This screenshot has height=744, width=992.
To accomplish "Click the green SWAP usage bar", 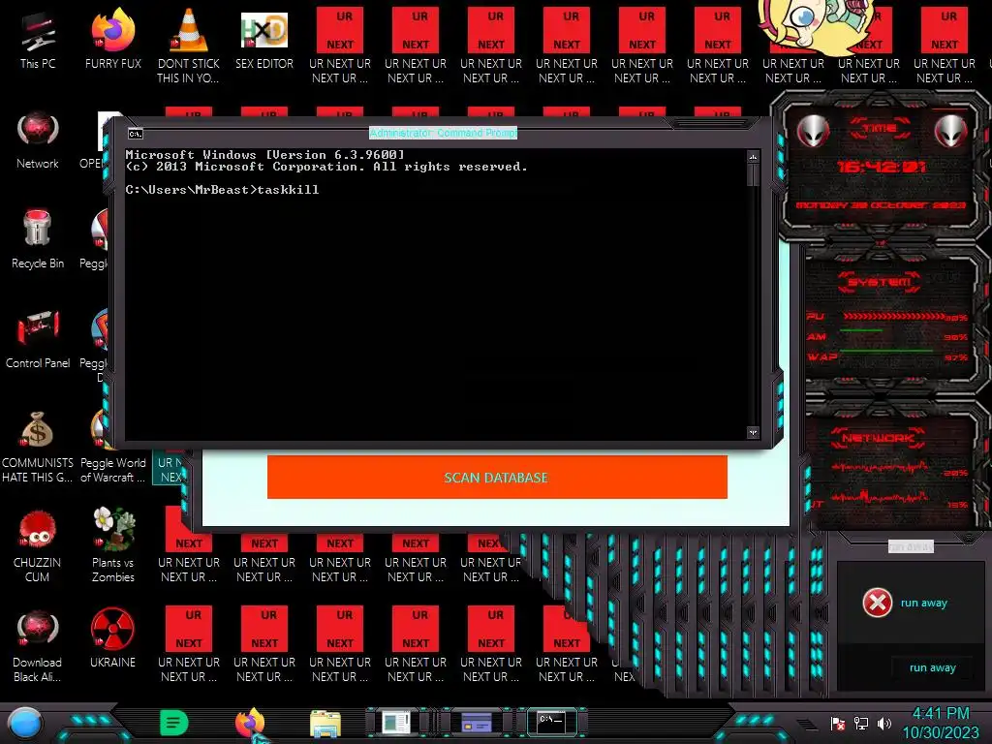I will 886,350.
